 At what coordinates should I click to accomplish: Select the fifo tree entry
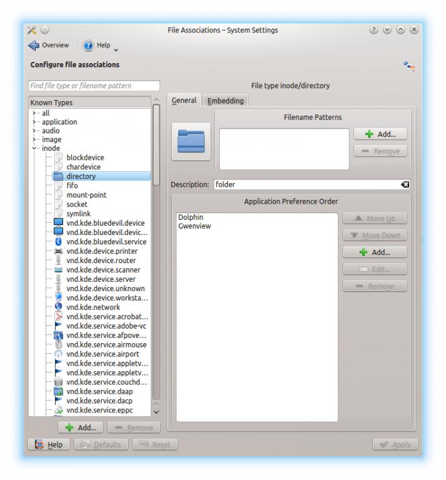[72, 186]
